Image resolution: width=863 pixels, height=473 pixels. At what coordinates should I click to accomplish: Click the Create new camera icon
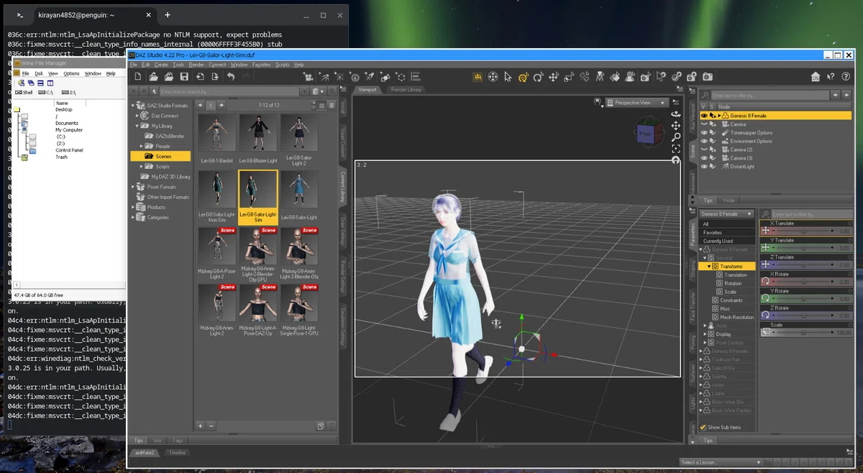[x=309, y=77]
